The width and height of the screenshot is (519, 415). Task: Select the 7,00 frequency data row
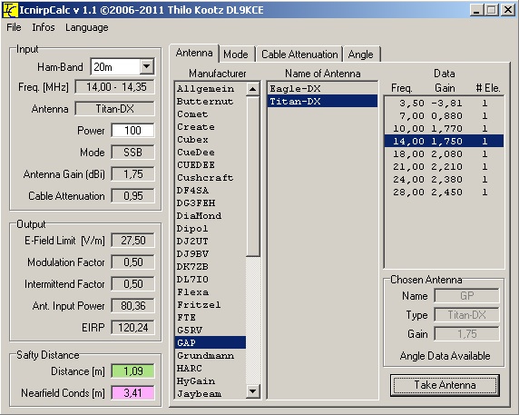pos(444,116)
